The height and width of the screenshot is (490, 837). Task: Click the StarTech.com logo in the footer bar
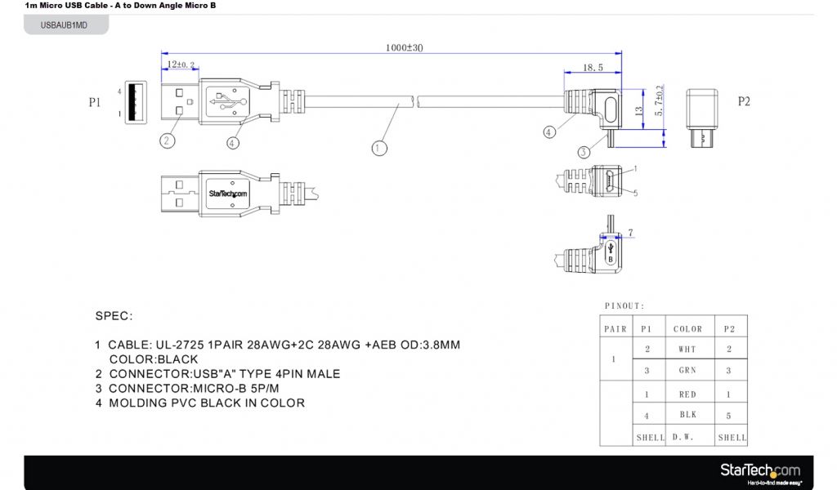[x=759, y=472]
